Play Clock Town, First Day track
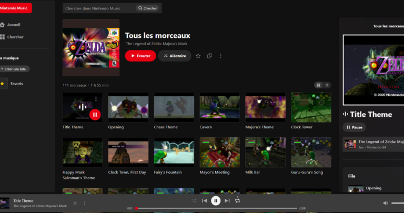The height and width of the screenshot is (213, 404). coord(128,153)
